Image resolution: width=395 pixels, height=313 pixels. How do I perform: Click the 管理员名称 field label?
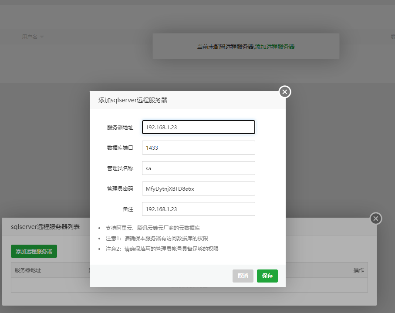point(120,168)
